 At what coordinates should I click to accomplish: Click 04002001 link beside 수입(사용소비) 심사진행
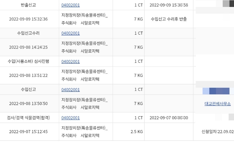[71, 61]
